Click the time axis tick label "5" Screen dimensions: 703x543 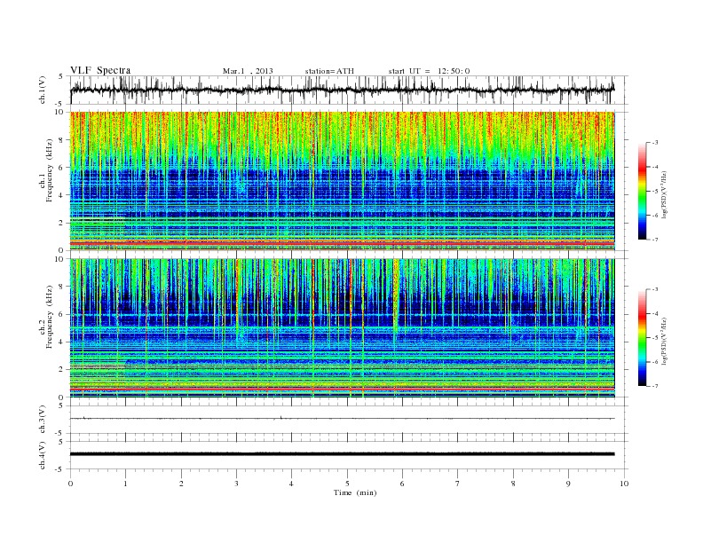coord(347,484)
